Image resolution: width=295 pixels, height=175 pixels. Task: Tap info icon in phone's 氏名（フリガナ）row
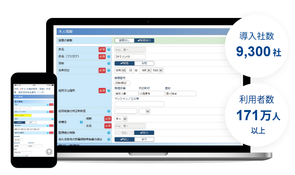[x=47, y=112]
